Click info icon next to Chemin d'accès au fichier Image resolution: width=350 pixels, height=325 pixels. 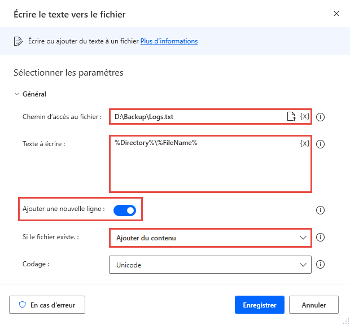(321, 117)
